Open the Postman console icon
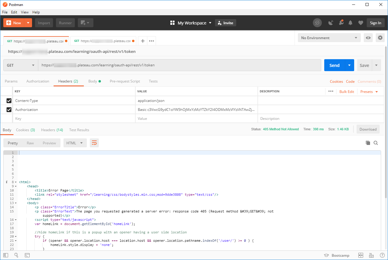Screen dimensions: 388x260 click(x=27, y=255)
